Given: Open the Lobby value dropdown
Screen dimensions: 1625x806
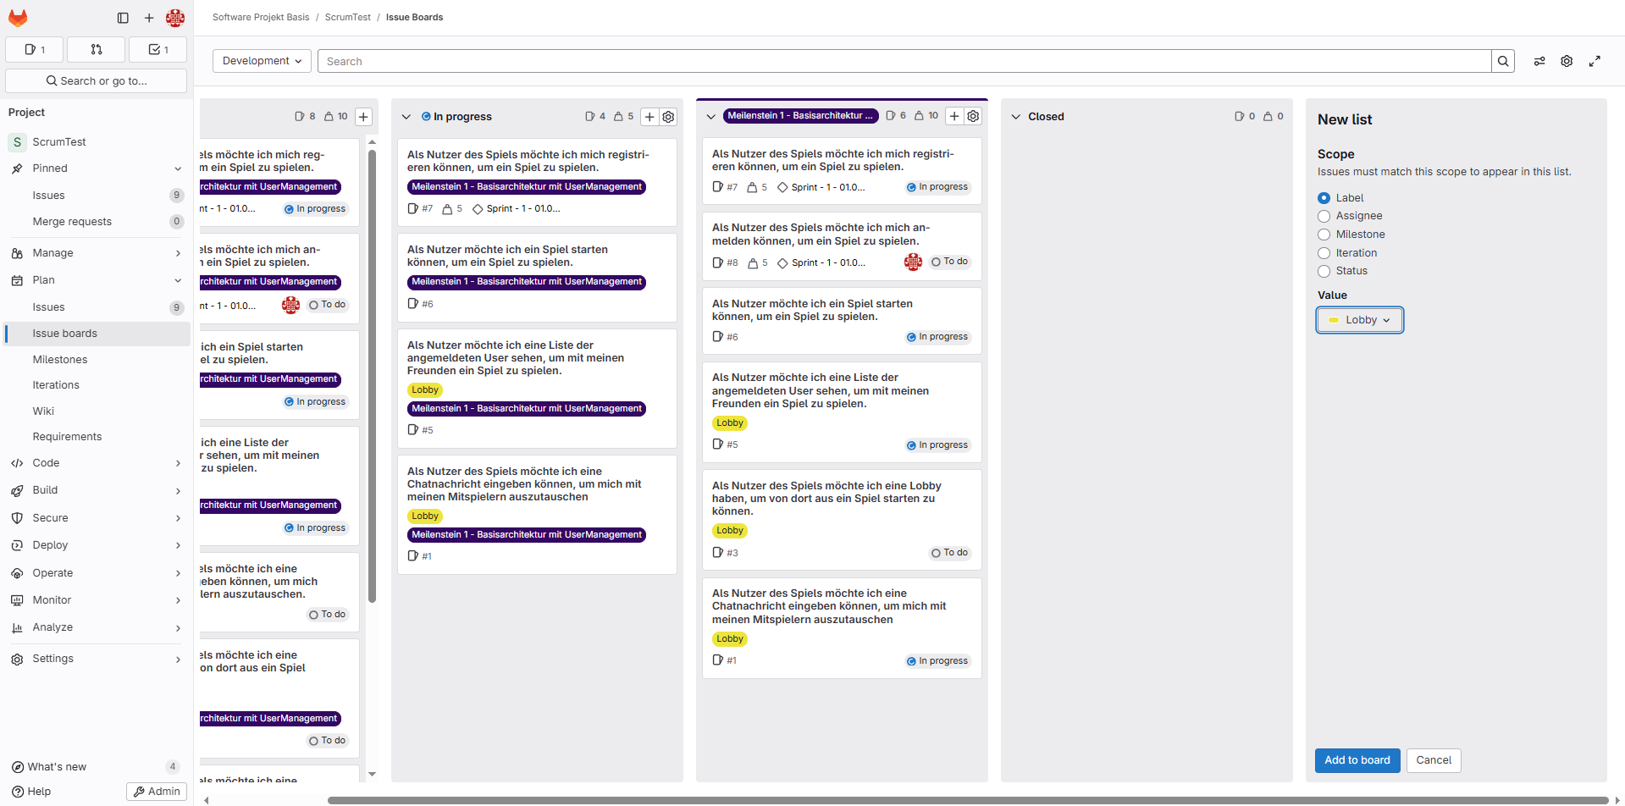Looking at the screenshot, I should (1359, 320).
